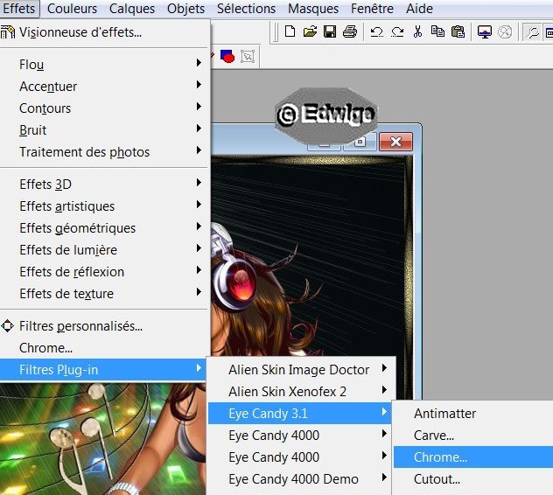Choose highlighted Chrome... in Eye Candy 3.1 submenu
553x495 pixels.
coord(473,457)
